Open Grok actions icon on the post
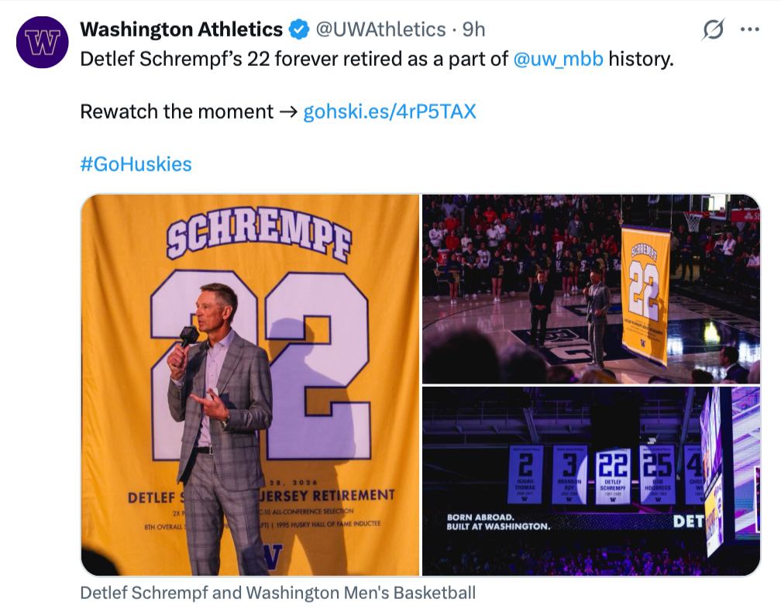The image size is (781, 609). pos(713,30)
